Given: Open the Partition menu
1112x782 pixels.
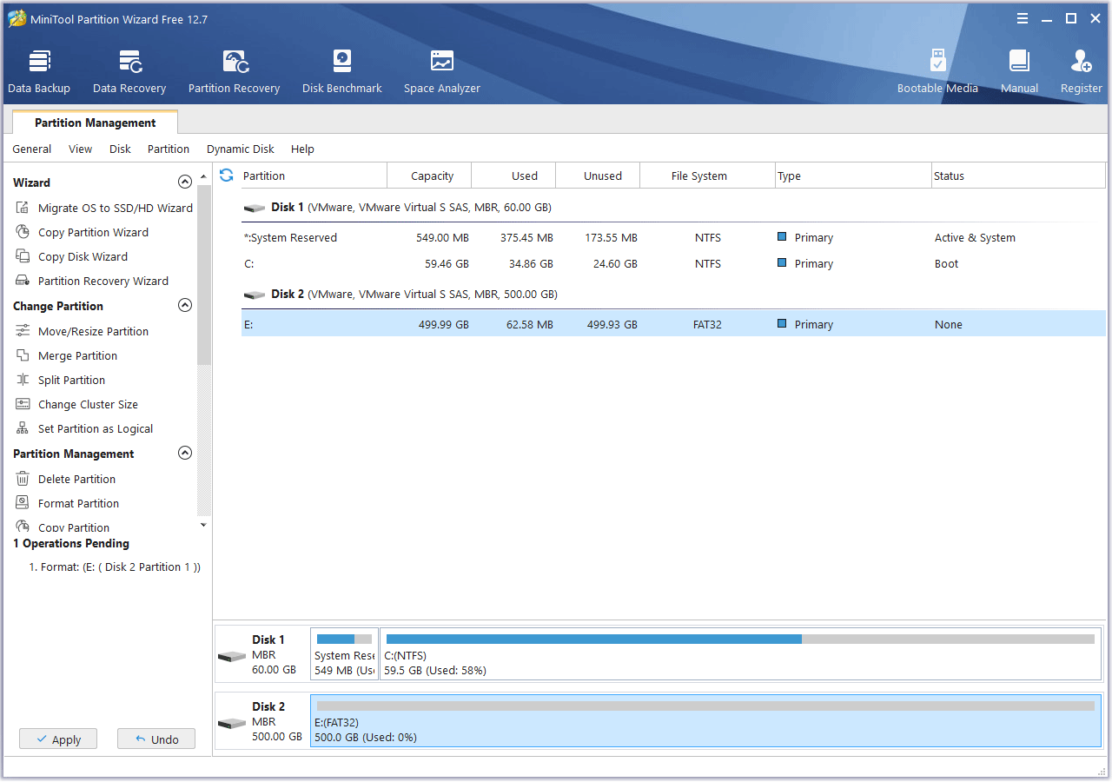Looking at the screenshot, I should pos(169,149).
